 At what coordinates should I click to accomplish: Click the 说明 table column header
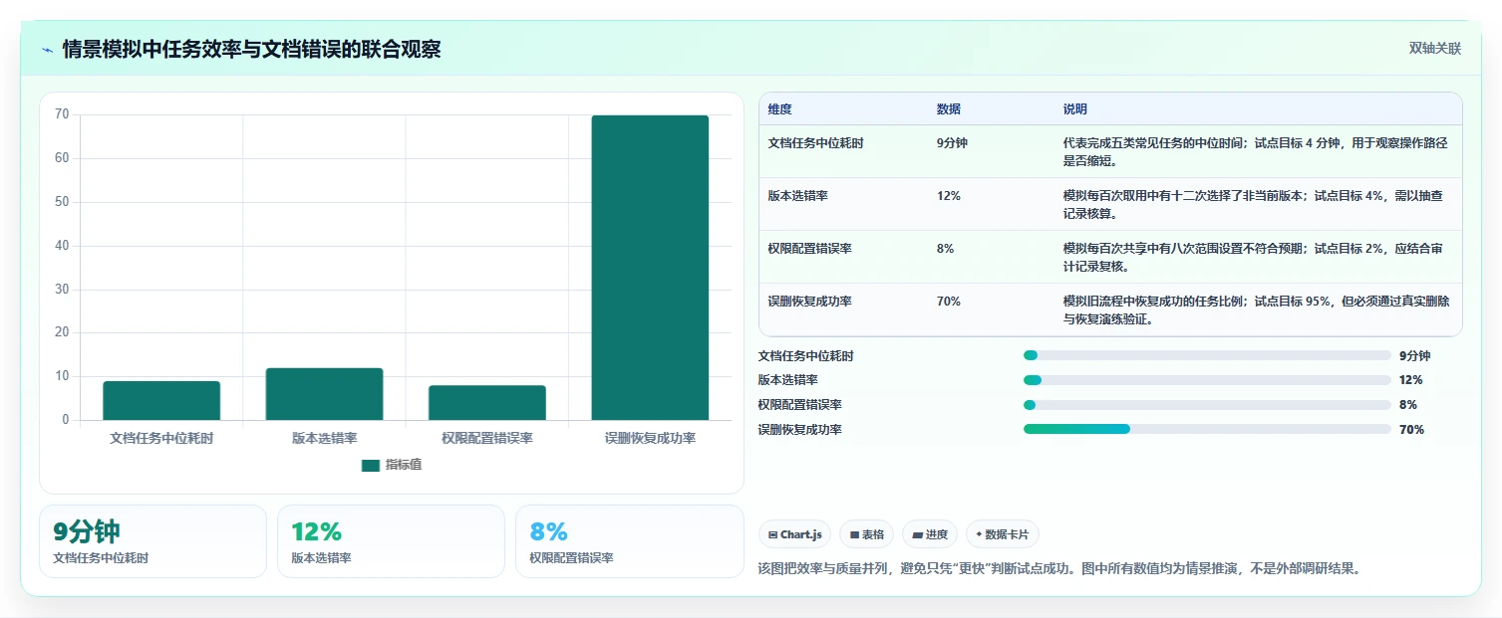pyautogui.click(x=1075, y=109)
